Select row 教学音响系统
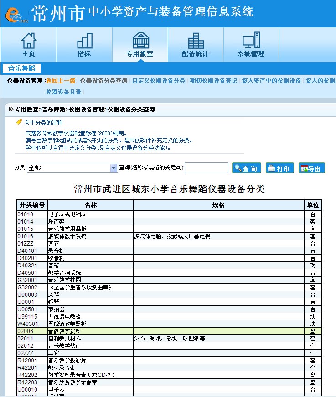 [169, 273]
